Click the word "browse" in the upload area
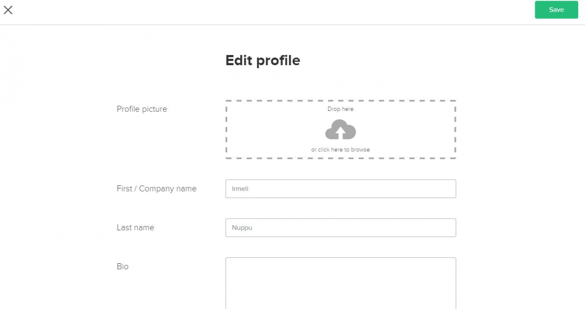 click(x=360, y=150)
